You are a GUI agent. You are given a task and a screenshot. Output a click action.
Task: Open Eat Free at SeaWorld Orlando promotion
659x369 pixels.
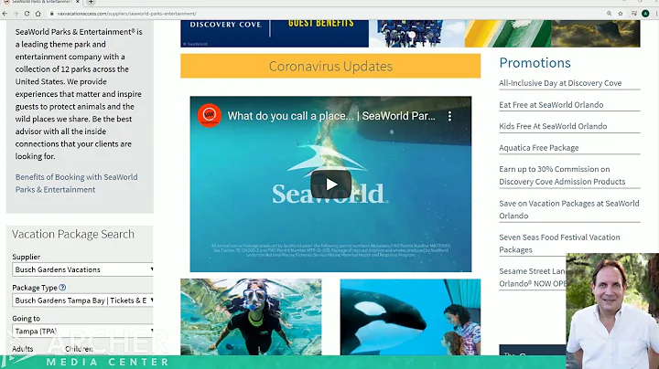point(551,105)
